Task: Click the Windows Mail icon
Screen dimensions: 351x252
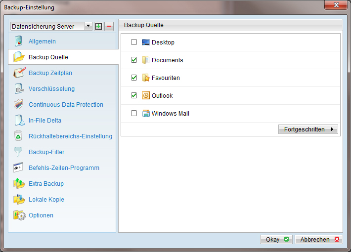Action: click(x=146, y=113)
